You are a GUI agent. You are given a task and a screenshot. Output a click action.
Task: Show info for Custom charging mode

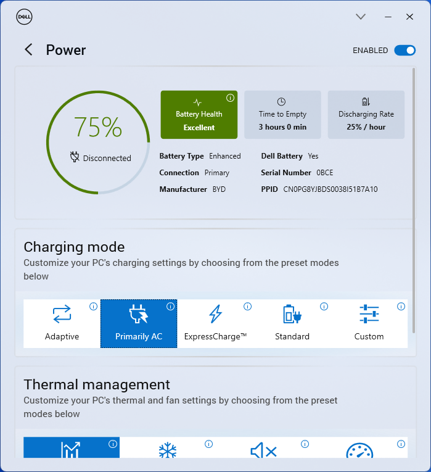coord(401,307)
